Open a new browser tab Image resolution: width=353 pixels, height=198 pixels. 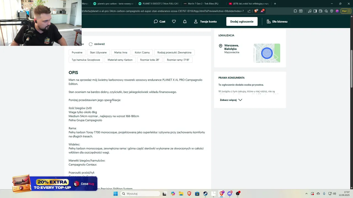point(275,4)
